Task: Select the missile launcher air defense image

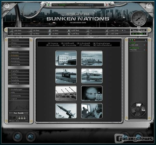Action: pyautogui.click(x=66, y=111)
